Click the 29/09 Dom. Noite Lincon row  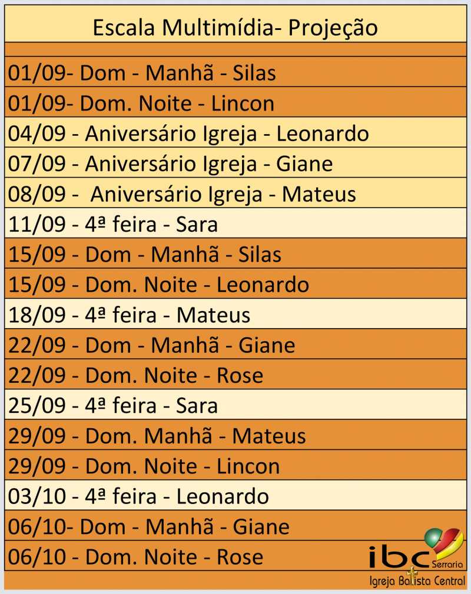235,465
